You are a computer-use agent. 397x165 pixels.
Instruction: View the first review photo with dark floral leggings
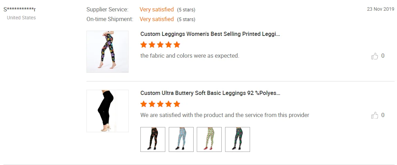click(153, 139)
